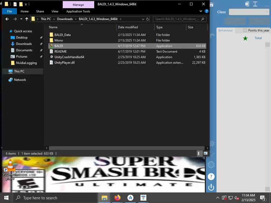Open the Class dropdown
271x203 pixels.
249,12
